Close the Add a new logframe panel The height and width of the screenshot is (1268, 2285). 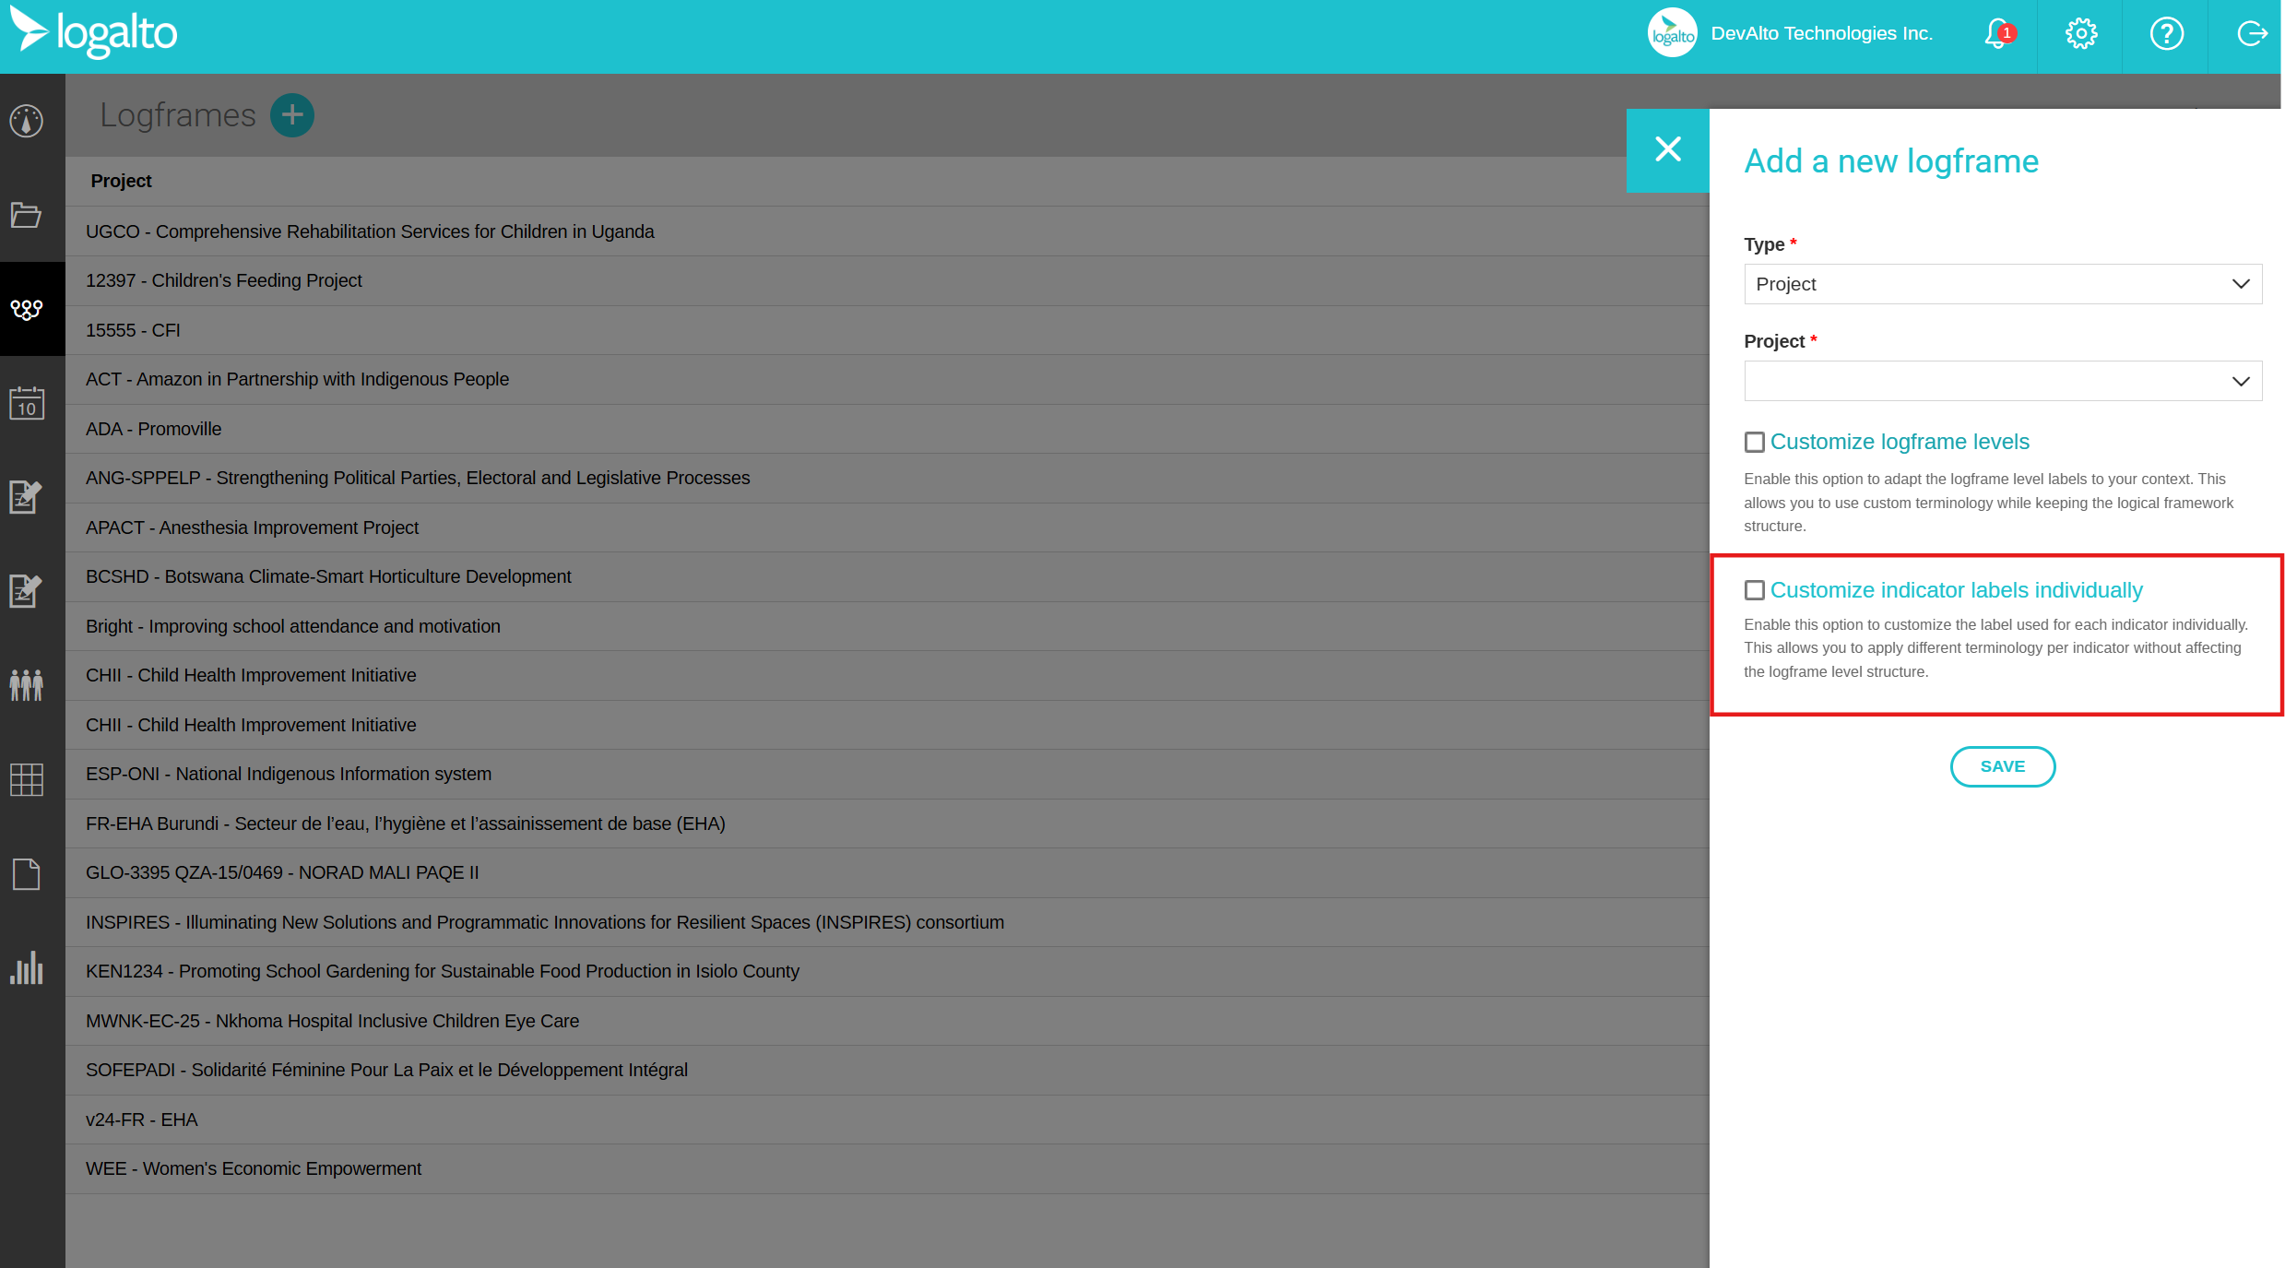click(1667, 149)
